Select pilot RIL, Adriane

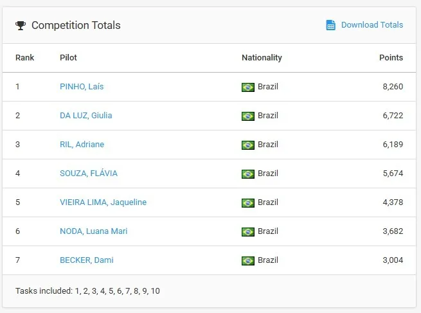pyautogui.click(x=82, y=145)
